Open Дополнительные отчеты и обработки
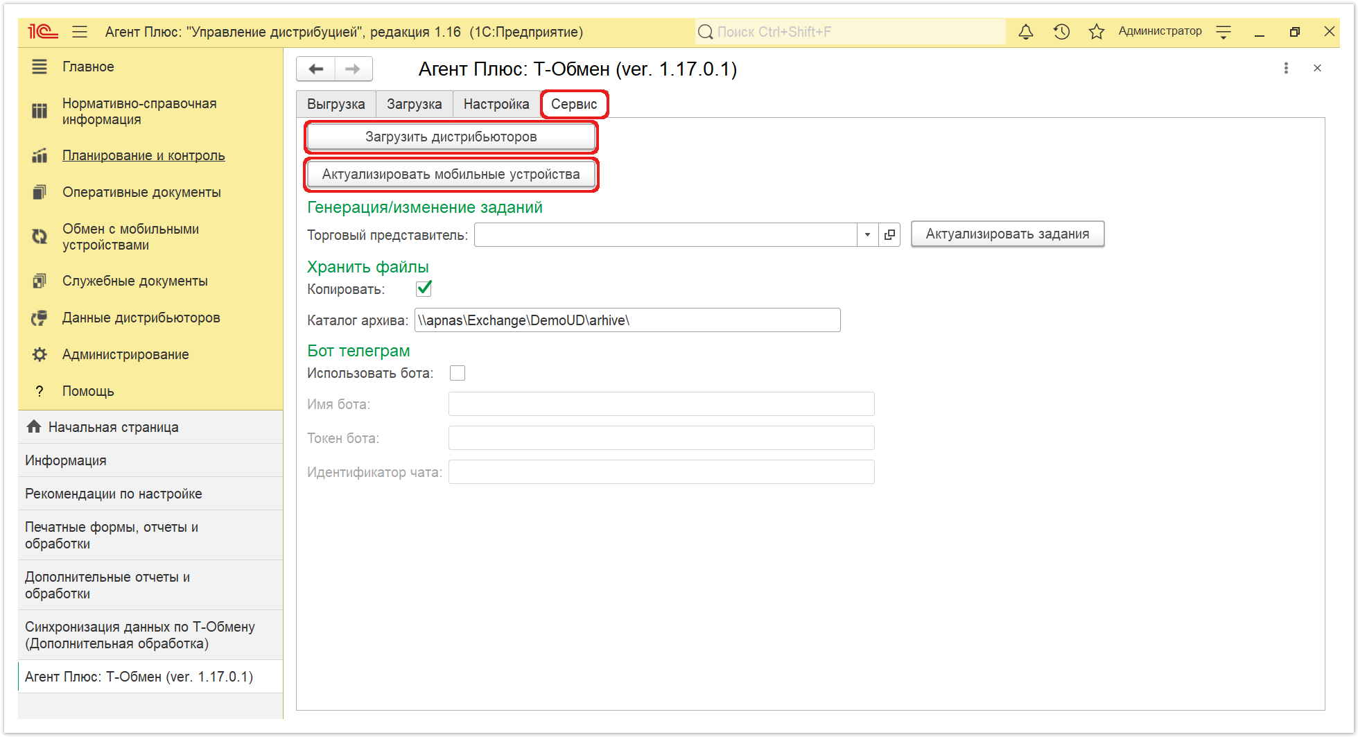The width and height of the screenshot is (1358, 737). pyautogui.click(x=150, y=585)
